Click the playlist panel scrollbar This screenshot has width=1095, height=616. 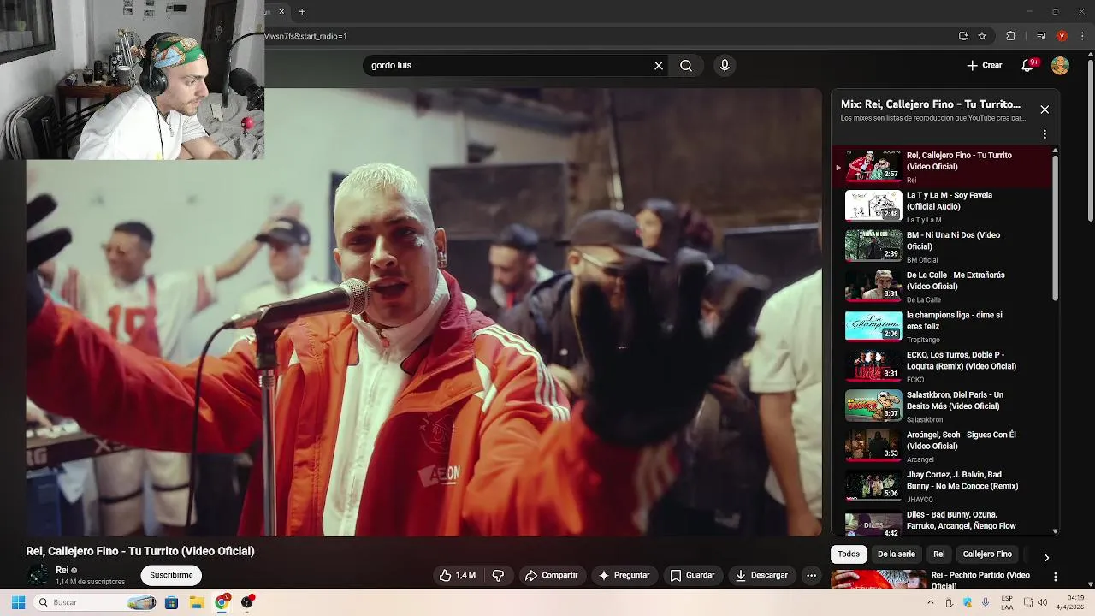pyautogui.click(x=1055, y=226)
